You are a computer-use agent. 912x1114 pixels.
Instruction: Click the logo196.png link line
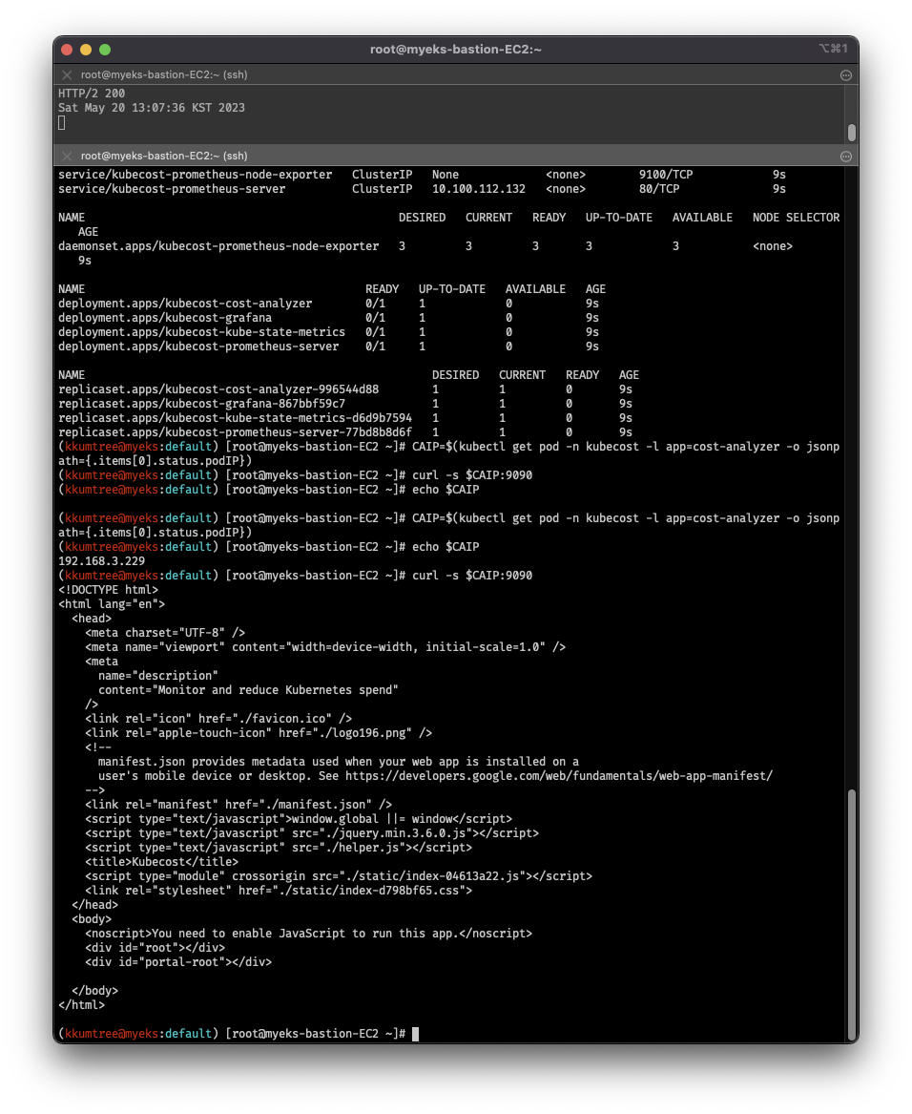click(x=259, y=732)
